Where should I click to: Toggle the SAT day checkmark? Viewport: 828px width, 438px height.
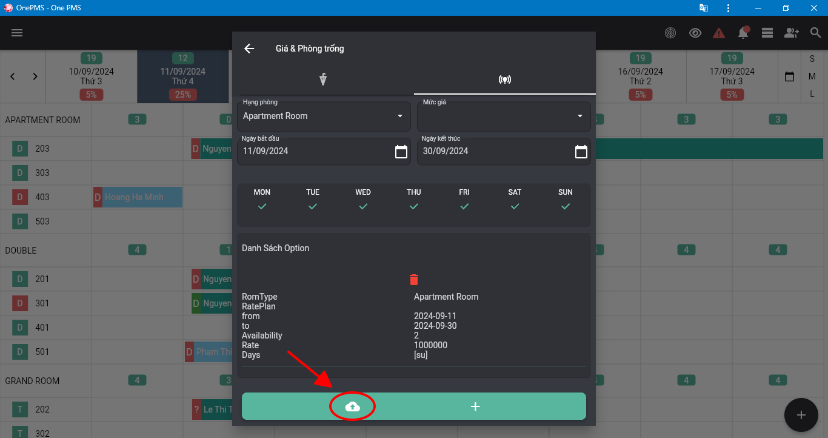pos(515,206)
